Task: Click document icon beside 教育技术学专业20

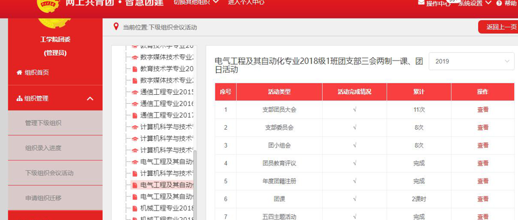Action: [x=135, y=69]
